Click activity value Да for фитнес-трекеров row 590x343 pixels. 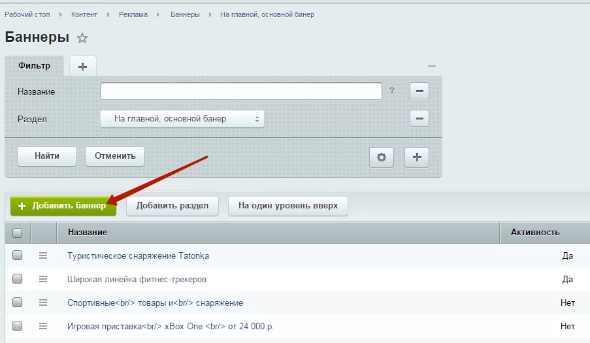[567, 280]
